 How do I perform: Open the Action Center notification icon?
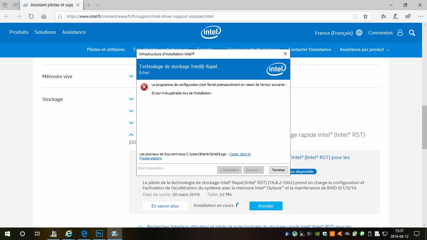[416, 233]
